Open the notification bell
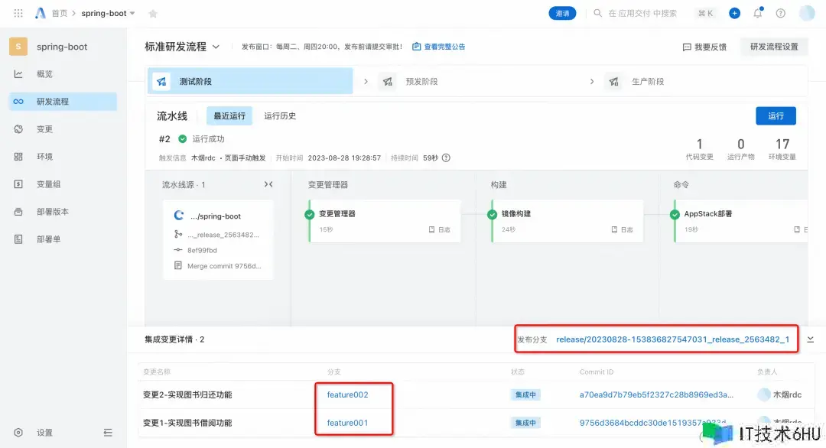 (x=757, y=13)
